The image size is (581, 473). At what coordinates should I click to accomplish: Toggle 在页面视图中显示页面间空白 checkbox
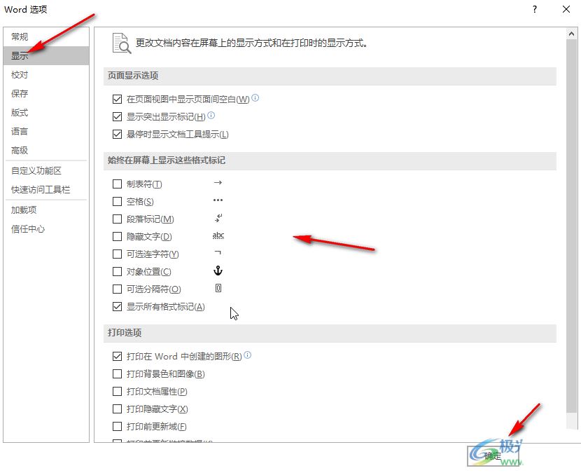click(117, 99)
